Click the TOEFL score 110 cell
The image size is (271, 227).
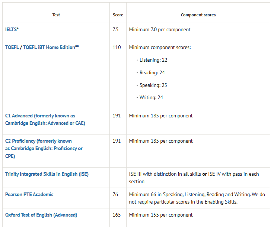pyautogui.click(x=117, y=48)
